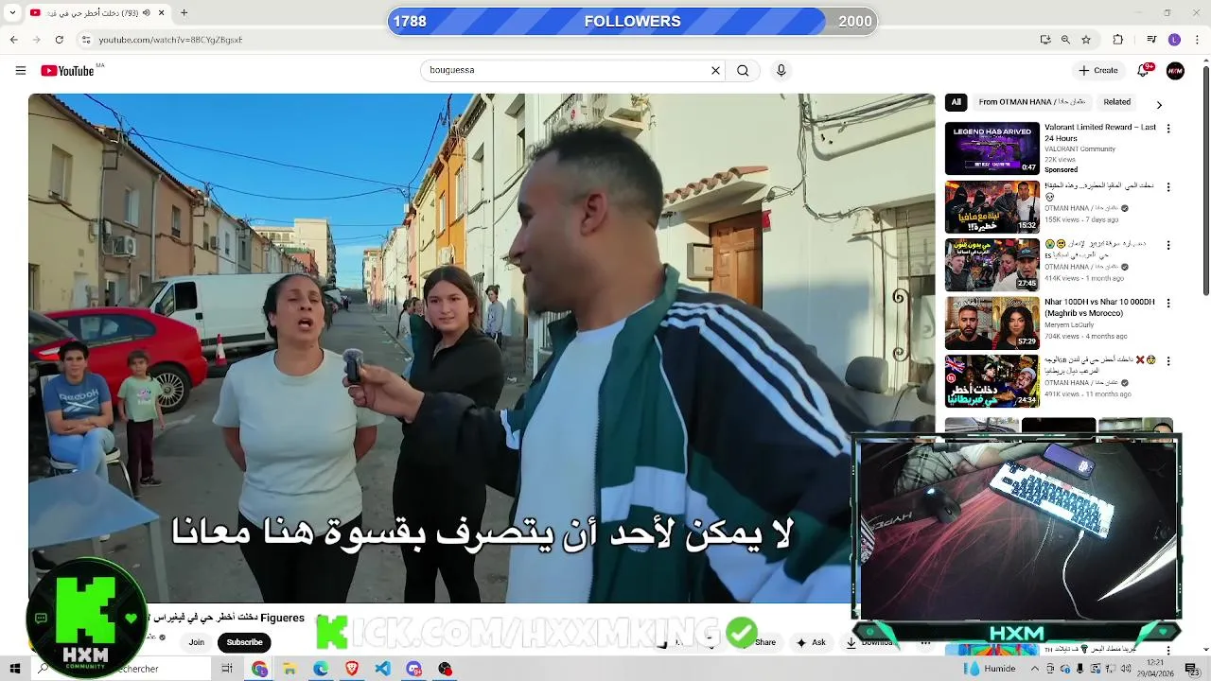Open File Explorer from the taskbar
1211x681 pixels.
[x=290, y=669]
